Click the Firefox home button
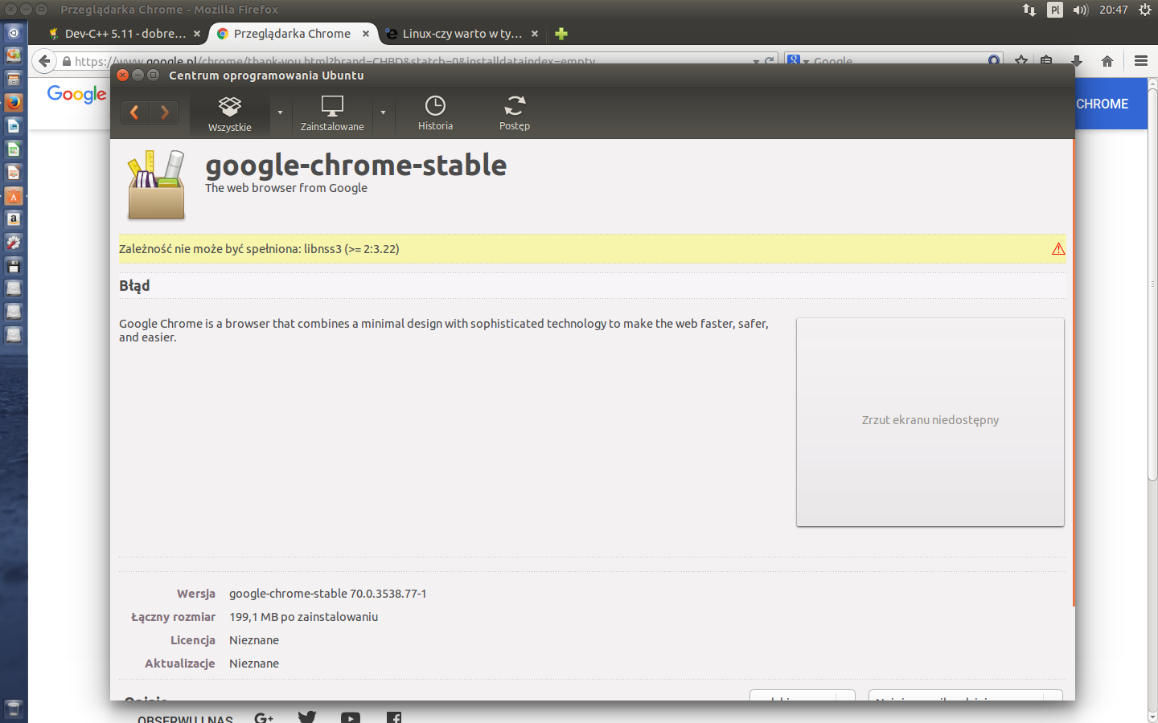1158x723 pixels. click(1107, 61)
